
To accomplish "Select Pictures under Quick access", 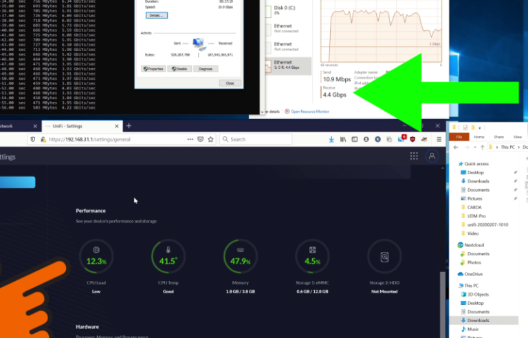I will click(474, 199).
